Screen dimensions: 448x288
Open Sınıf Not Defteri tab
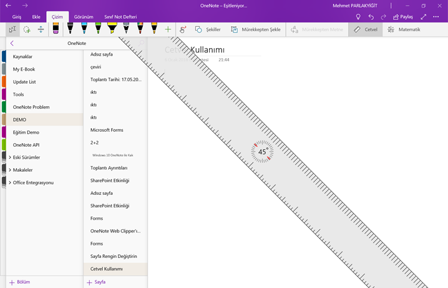(x=120, y=17)
